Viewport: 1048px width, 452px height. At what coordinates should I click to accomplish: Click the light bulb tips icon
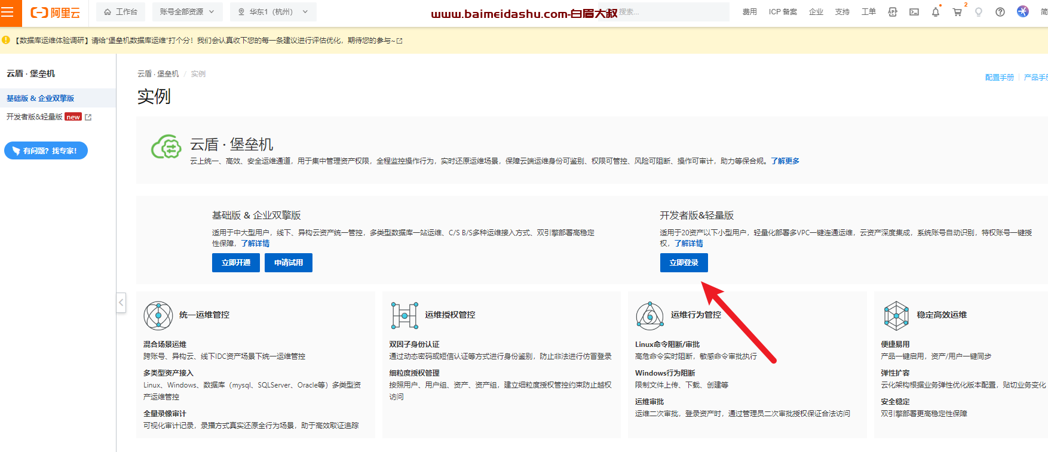coord(979,12)
